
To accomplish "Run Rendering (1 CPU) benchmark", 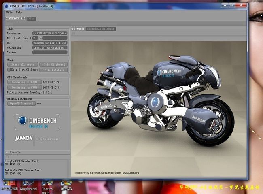I will coord(25,82).
